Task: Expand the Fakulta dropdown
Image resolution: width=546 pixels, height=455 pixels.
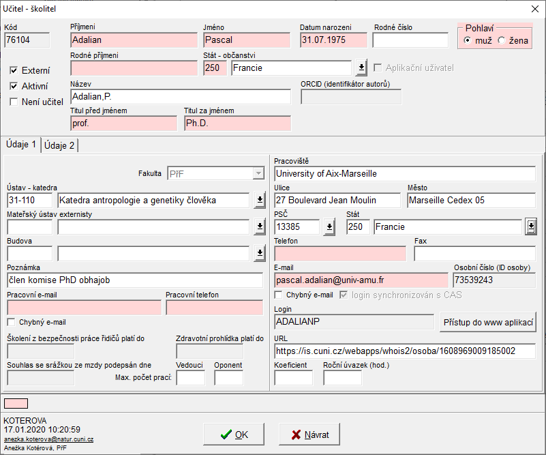Action: tap(258, 174)
